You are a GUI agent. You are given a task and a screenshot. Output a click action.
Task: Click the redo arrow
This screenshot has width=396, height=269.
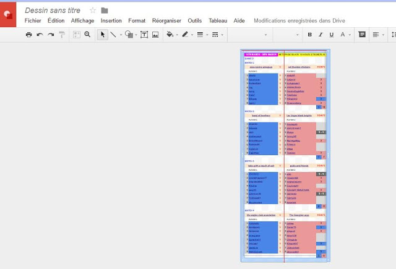(51, 35)
